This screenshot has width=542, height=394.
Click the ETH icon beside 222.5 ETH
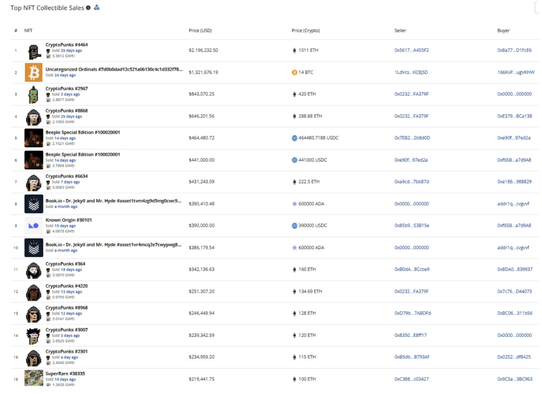pyautogui.click(x=294, y=182)
